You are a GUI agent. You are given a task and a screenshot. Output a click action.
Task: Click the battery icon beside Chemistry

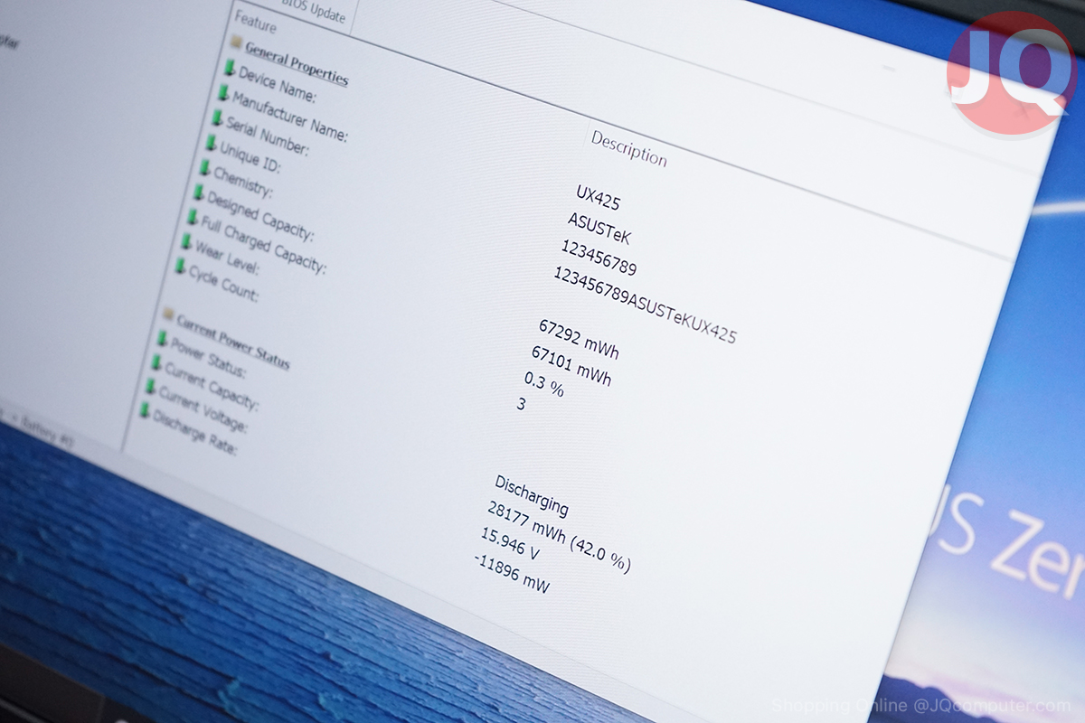204,168
